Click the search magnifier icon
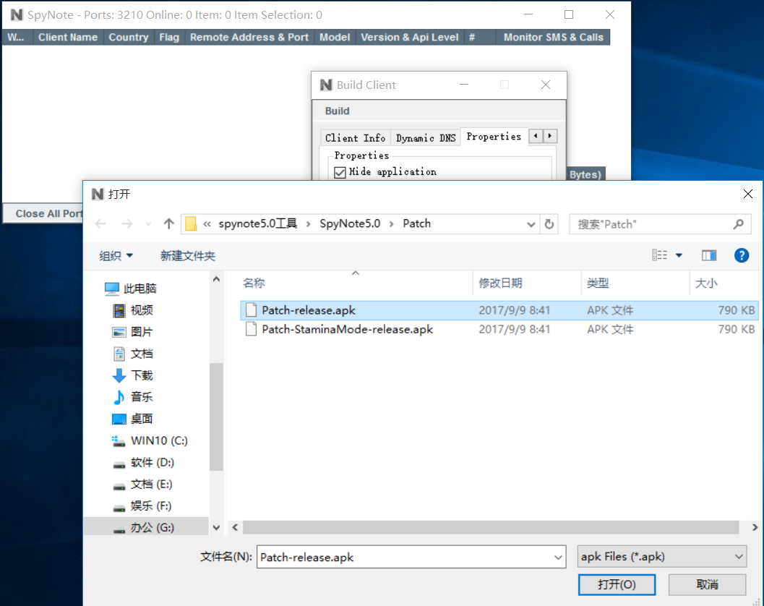The height and width of the screenshot is (606, 764). tap(738, 223)
